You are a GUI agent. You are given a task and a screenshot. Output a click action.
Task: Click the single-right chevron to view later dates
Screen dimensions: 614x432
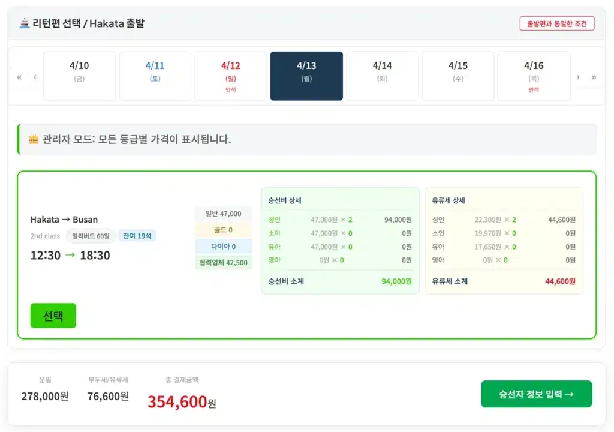click(578, 76)
